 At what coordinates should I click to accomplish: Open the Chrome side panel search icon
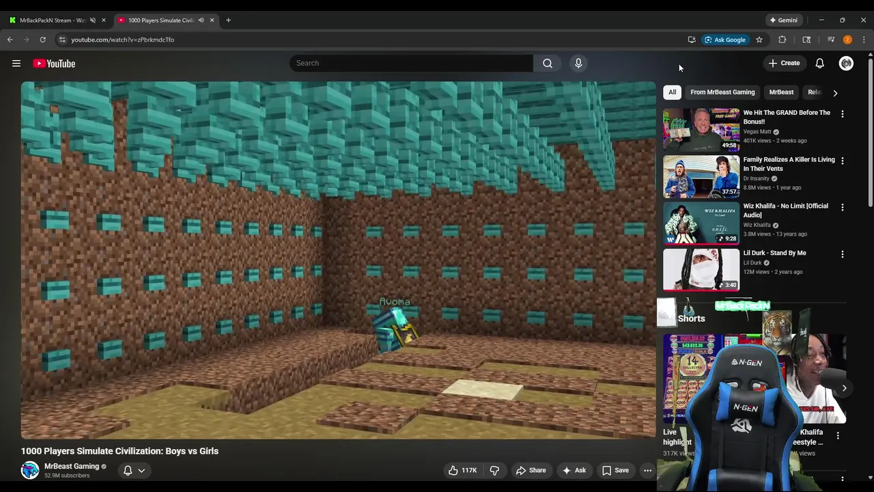[x=806, y=40]
